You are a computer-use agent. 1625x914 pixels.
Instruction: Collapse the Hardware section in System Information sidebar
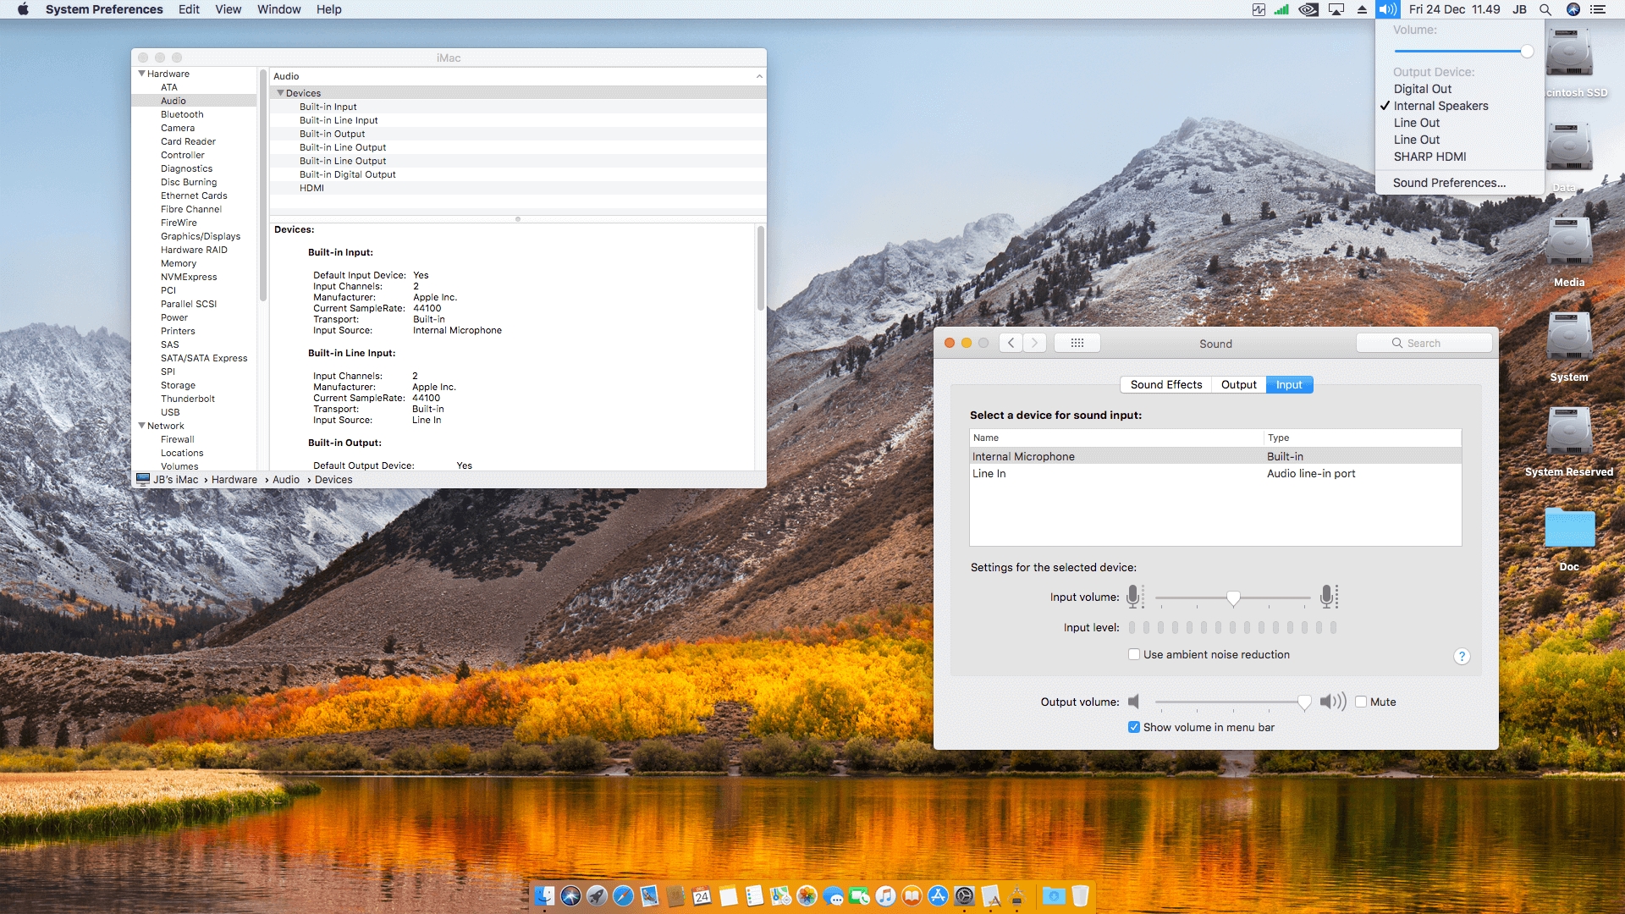pos(141,73)
